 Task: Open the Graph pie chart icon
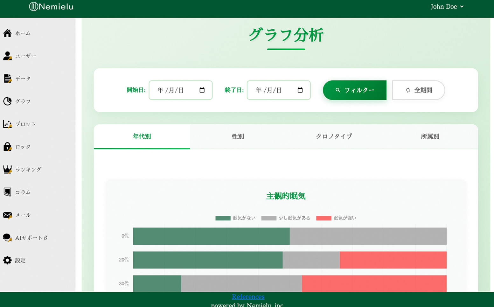7,101
